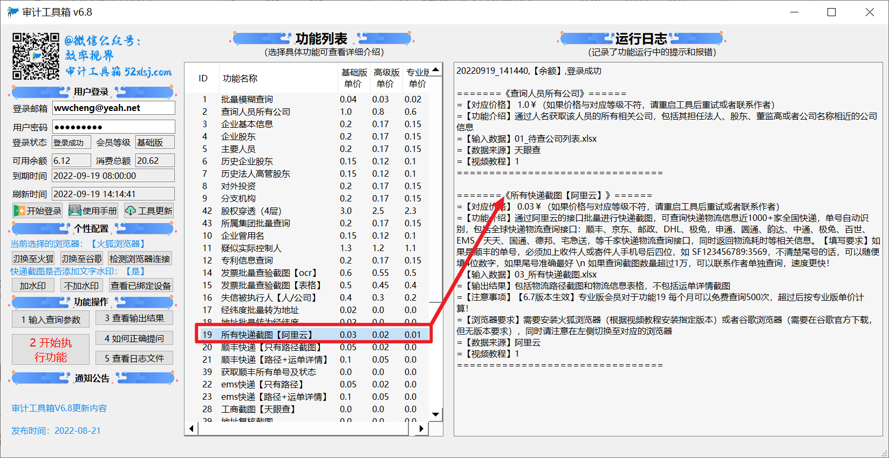The image size is (889, 458).
Task: Select row 20 顺丰快递【只有路径截图】
Action: pyautogui.click(x=307, y=347)
